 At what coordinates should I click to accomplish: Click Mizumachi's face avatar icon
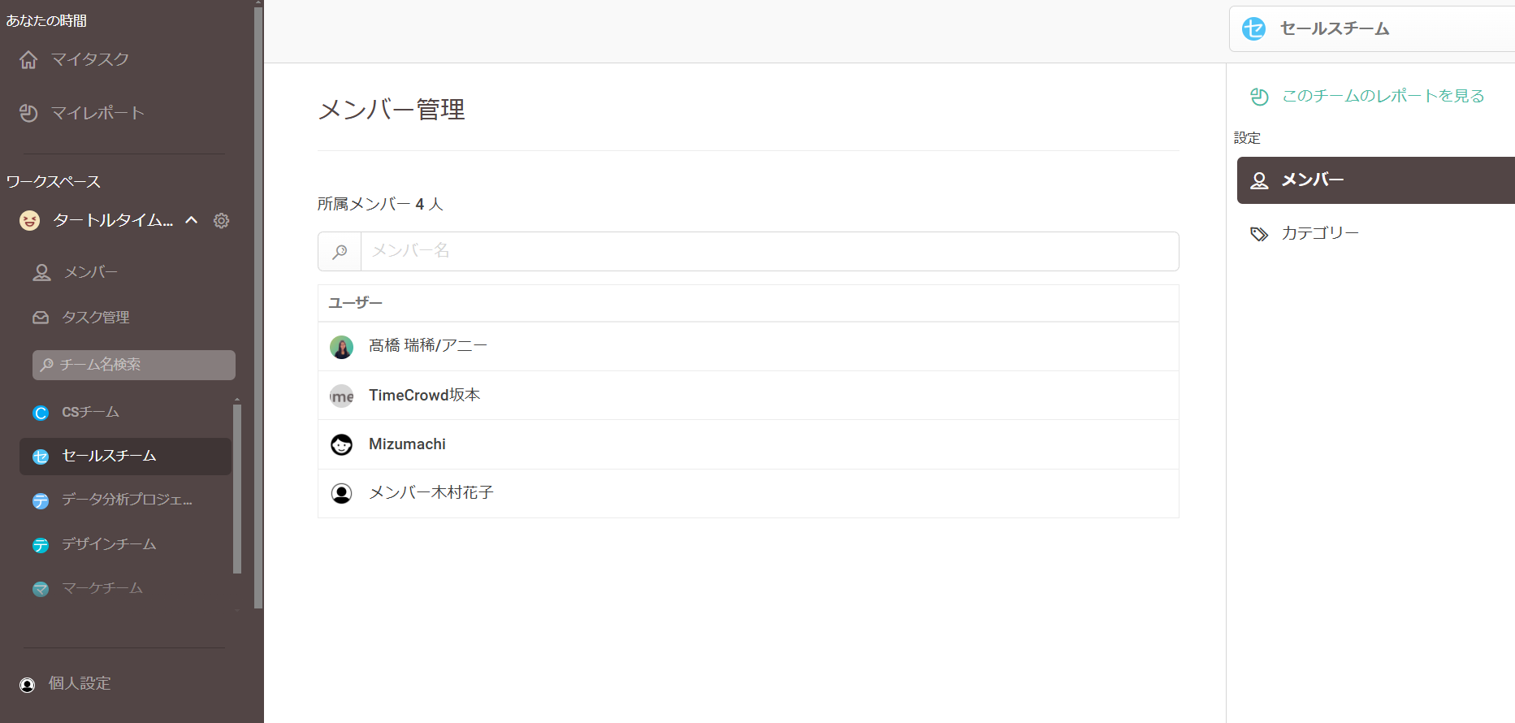point(341,444)
